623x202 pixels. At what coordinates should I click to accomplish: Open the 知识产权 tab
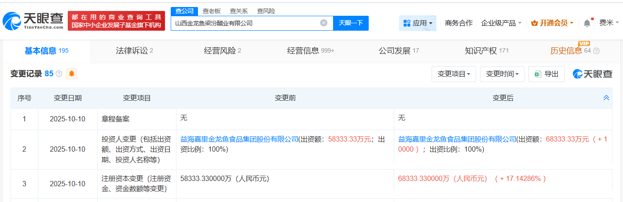pos(486,51)
